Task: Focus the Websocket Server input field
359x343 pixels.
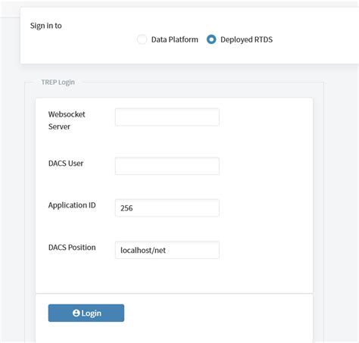Action: point(167,117)
